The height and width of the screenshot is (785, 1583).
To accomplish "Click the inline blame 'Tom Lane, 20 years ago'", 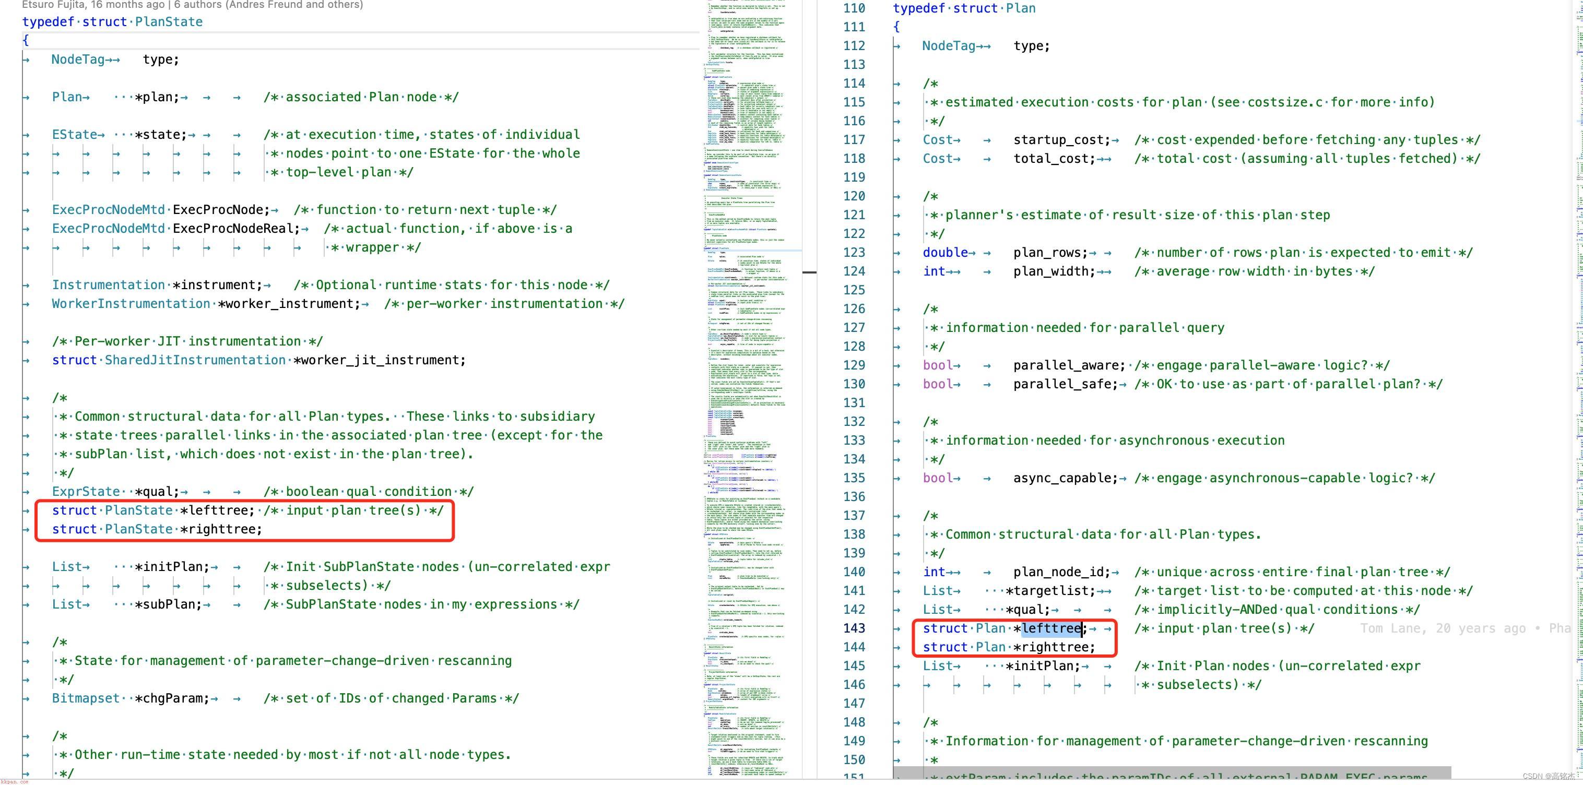I will pos(1442,628).
